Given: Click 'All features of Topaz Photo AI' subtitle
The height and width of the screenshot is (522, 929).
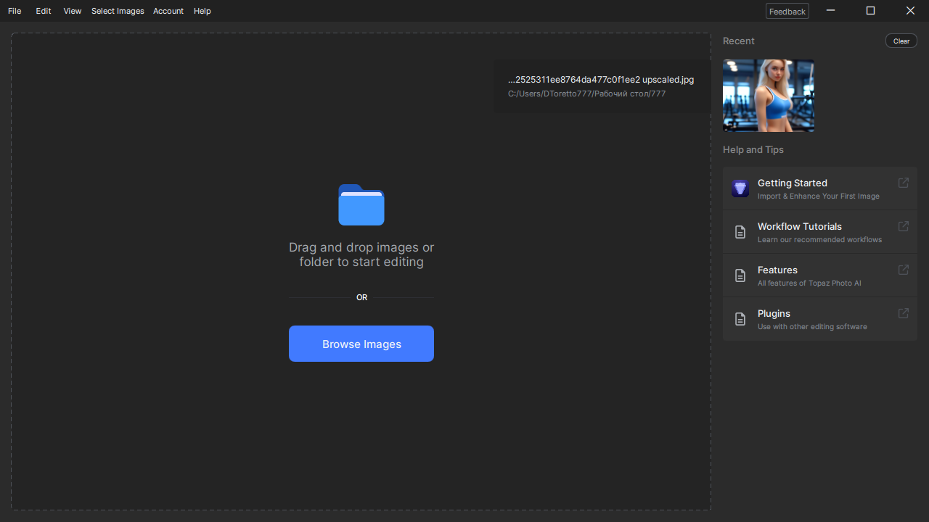Looking at the screenshot, I should tap(809, 283).
